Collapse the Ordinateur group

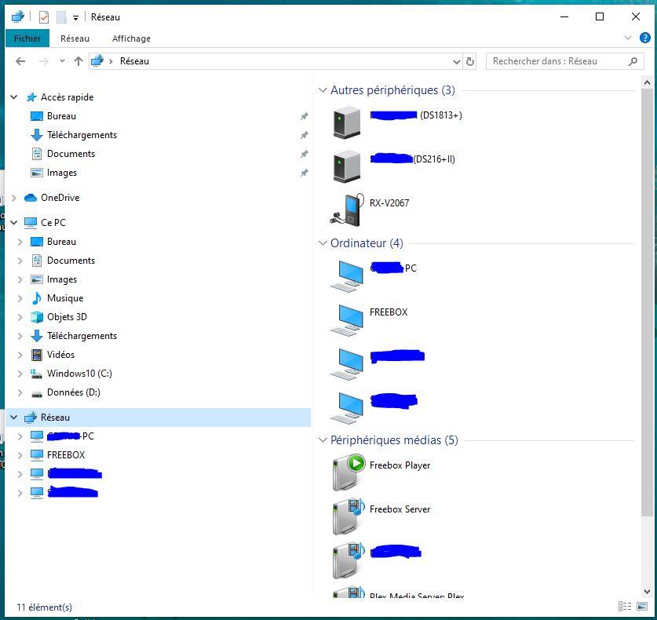[322, 243]
